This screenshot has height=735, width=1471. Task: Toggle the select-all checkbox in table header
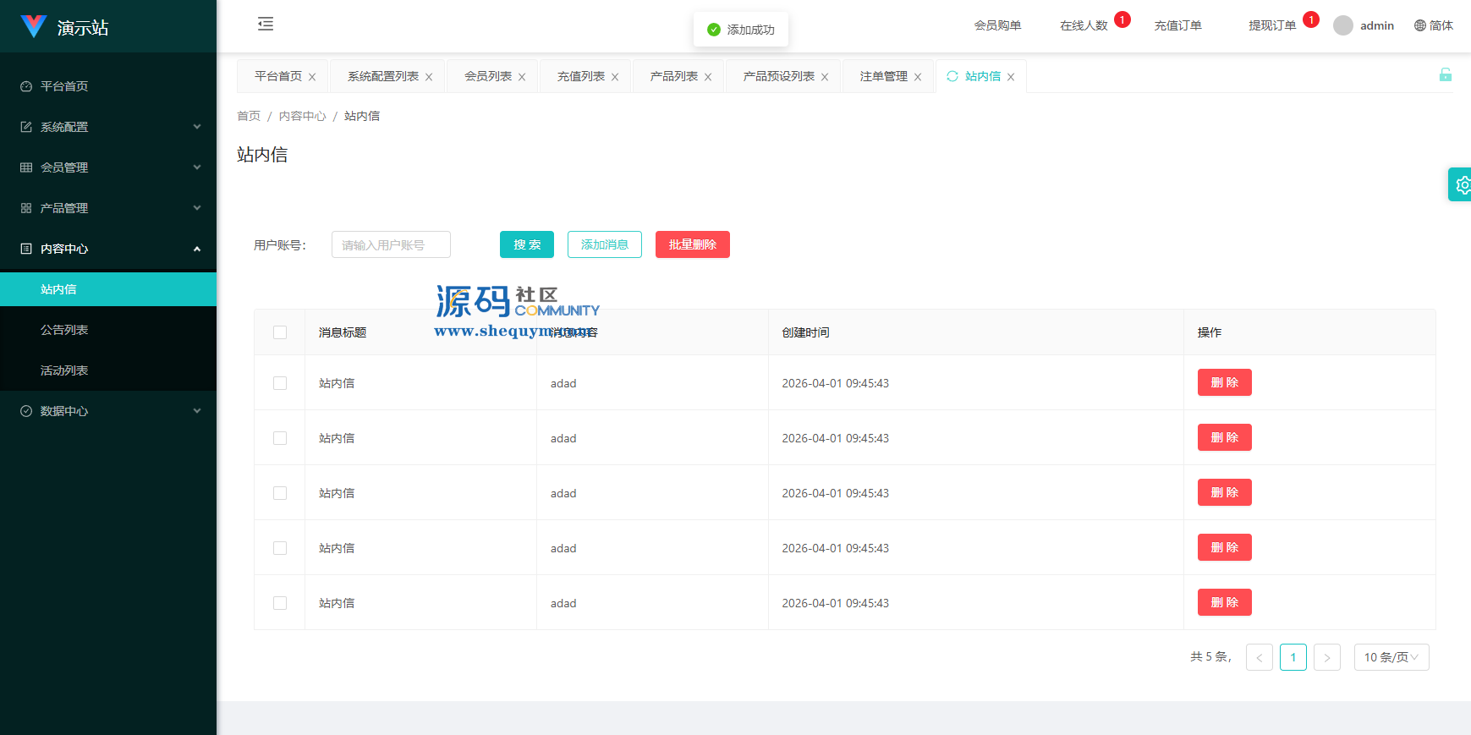(280, 332)
